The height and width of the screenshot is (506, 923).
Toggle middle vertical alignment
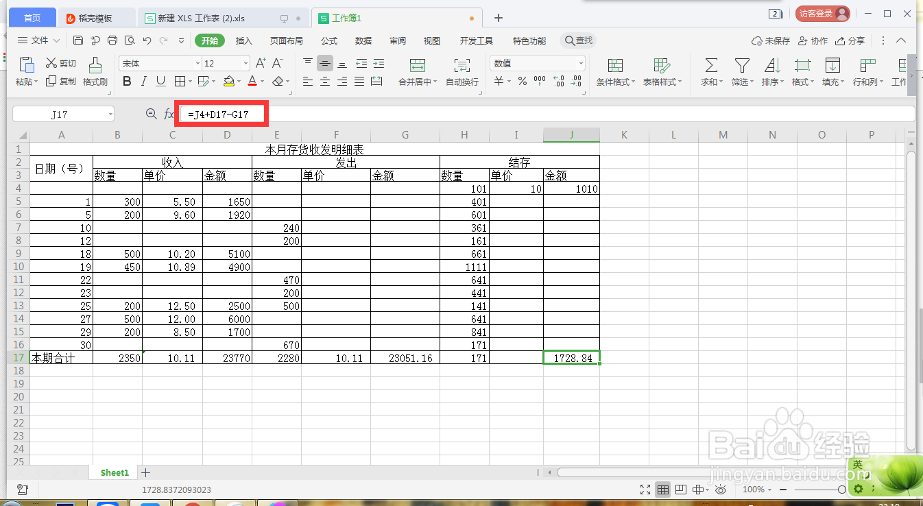click(x=325, y=64)
